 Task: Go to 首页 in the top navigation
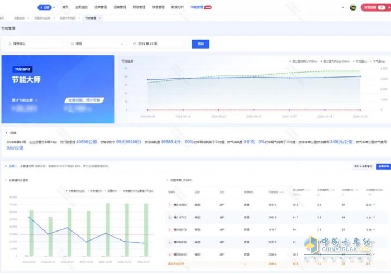click(x=65, y=7)
